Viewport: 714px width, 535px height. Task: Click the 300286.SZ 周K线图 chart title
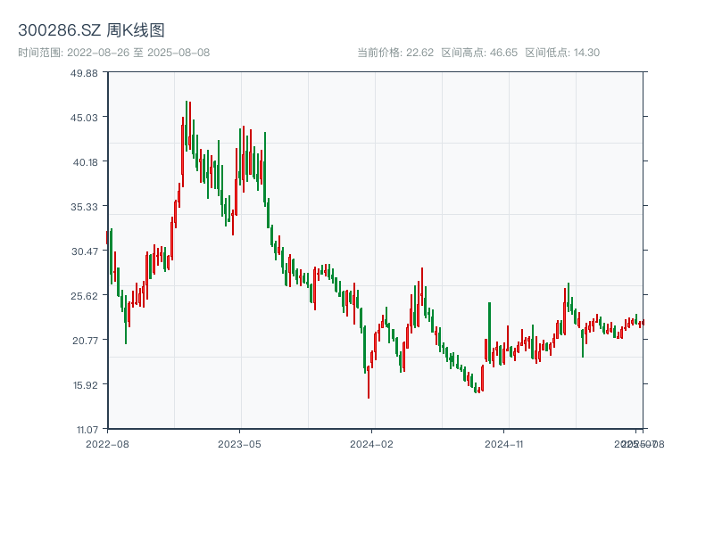click(x=91, y=30)
